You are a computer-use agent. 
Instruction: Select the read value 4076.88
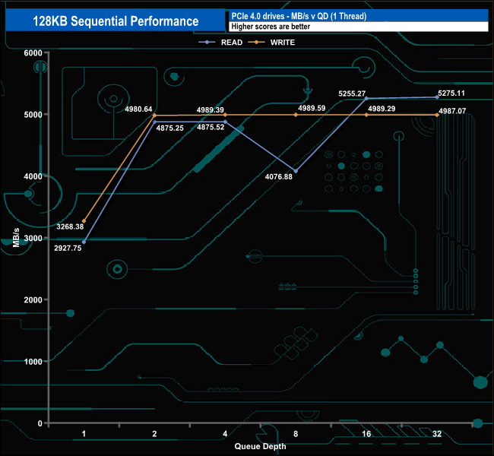pos(278,176)
